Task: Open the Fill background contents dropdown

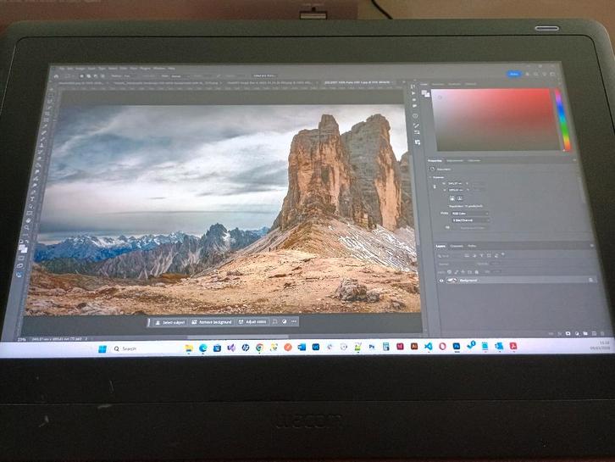Action: [x=472, y=228]
